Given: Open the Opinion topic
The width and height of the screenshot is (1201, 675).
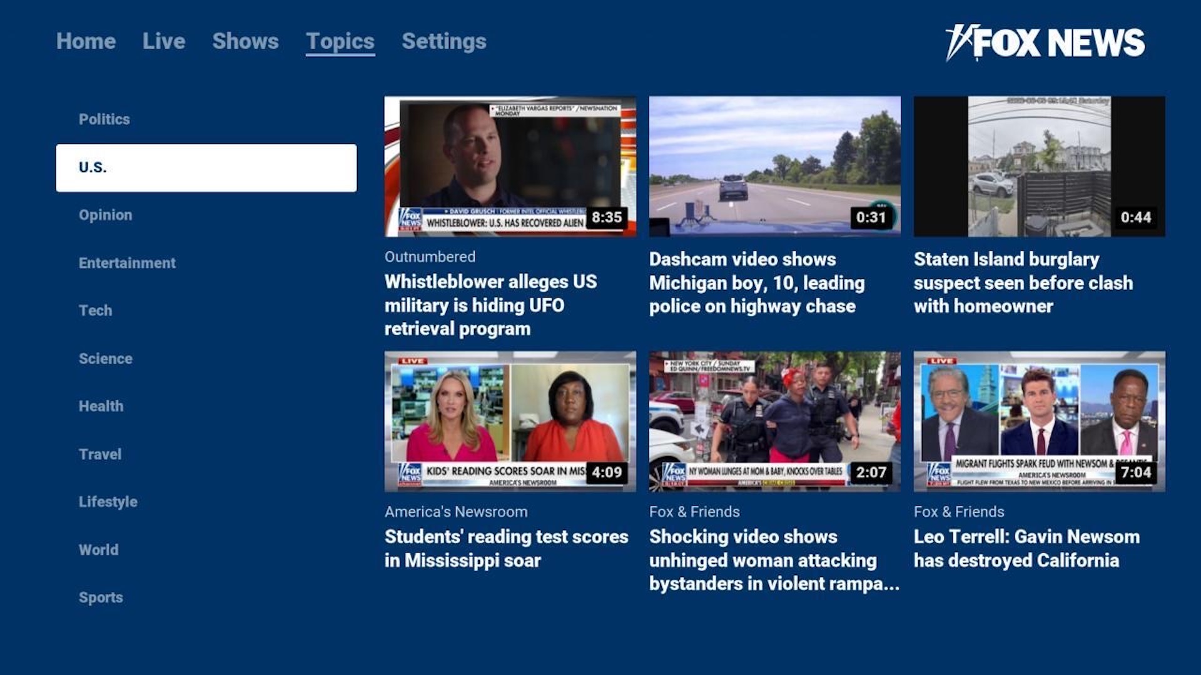Looking at the screenshot, I should 105,214.
